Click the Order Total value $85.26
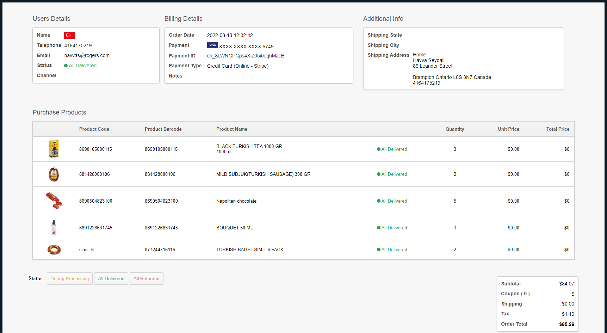This screenshot has width=607, height=333. point(566,324)
